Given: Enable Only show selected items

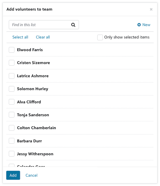Looking at the screenshot, I should click(x=100, y=37).
